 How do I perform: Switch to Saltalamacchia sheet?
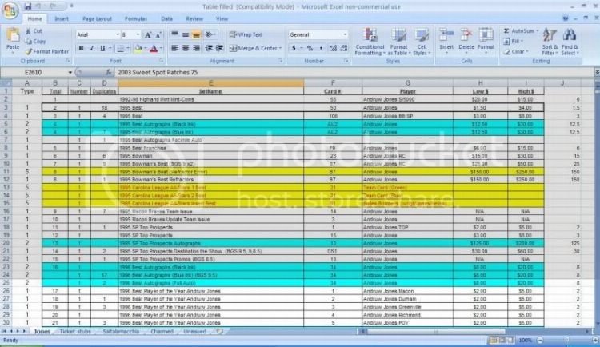tap(121, 331)
